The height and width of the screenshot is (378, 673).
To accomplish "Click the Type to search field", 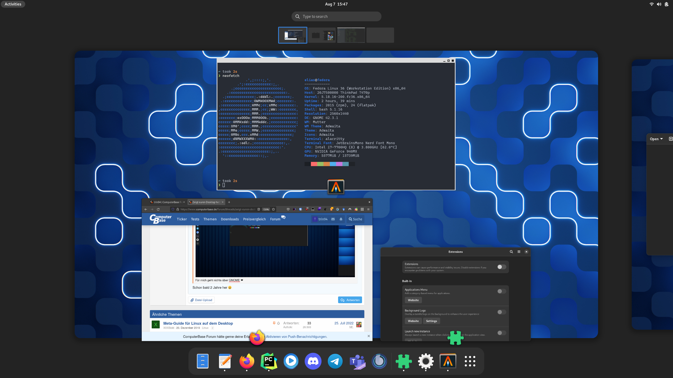I will point(336,17).
